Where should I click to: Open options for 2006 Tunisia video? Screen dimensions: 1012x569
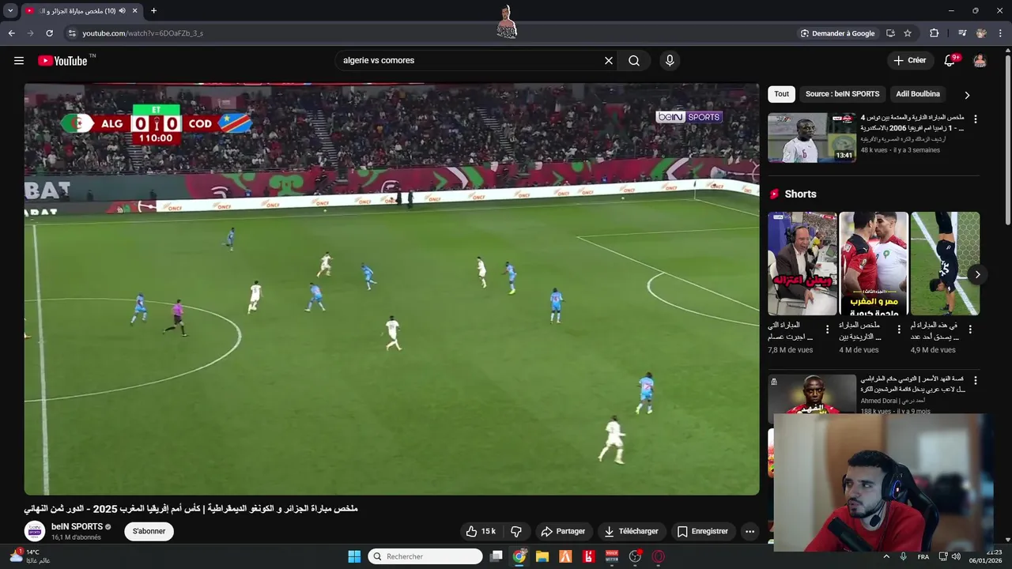tap(975, 119)
